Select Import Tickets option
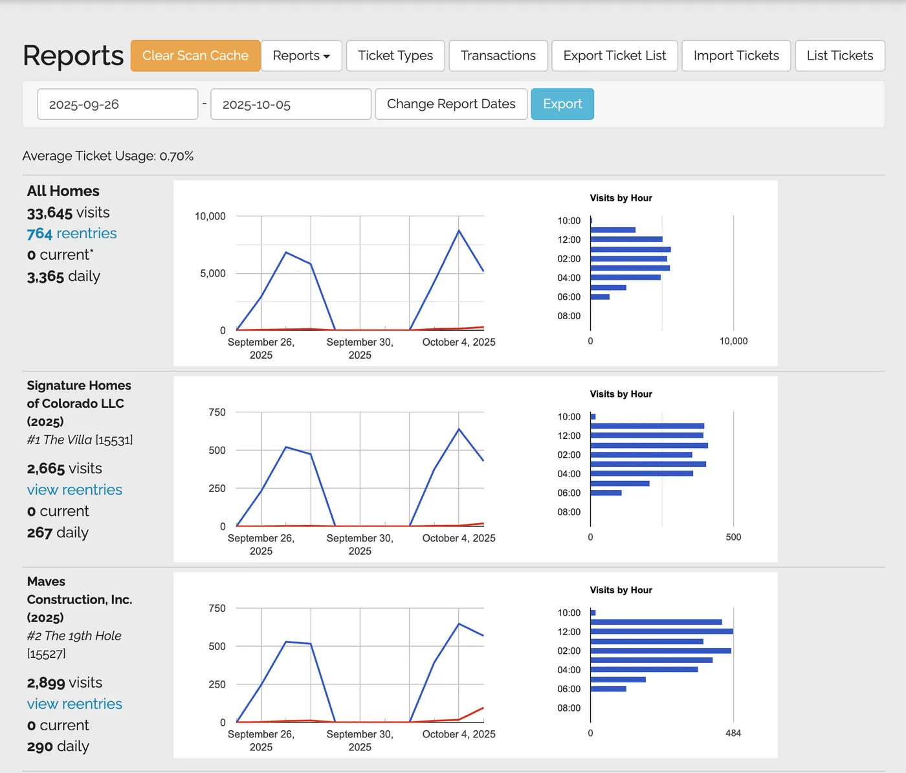This screenshot has width=906, height=773. pyautogui.click(x=736, y=56)
